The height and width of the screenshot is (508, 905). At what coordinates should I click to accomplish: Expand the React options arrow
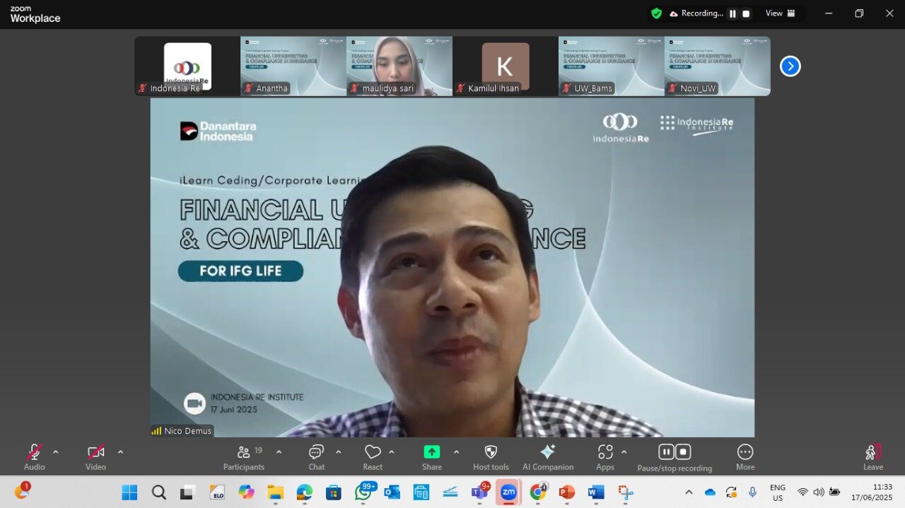tap(392, 452)
